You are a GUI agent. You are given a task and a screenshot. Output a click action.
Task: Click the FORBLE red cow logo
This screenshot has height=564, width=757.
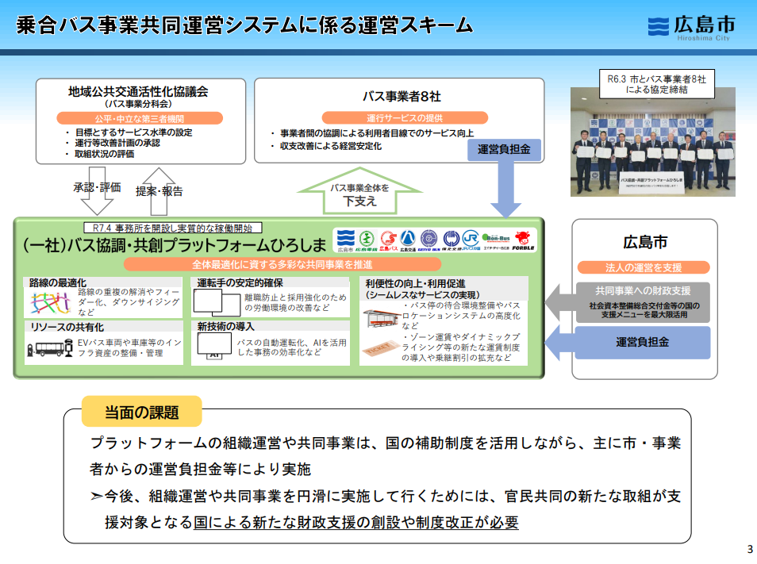click(x=523, y=240)
